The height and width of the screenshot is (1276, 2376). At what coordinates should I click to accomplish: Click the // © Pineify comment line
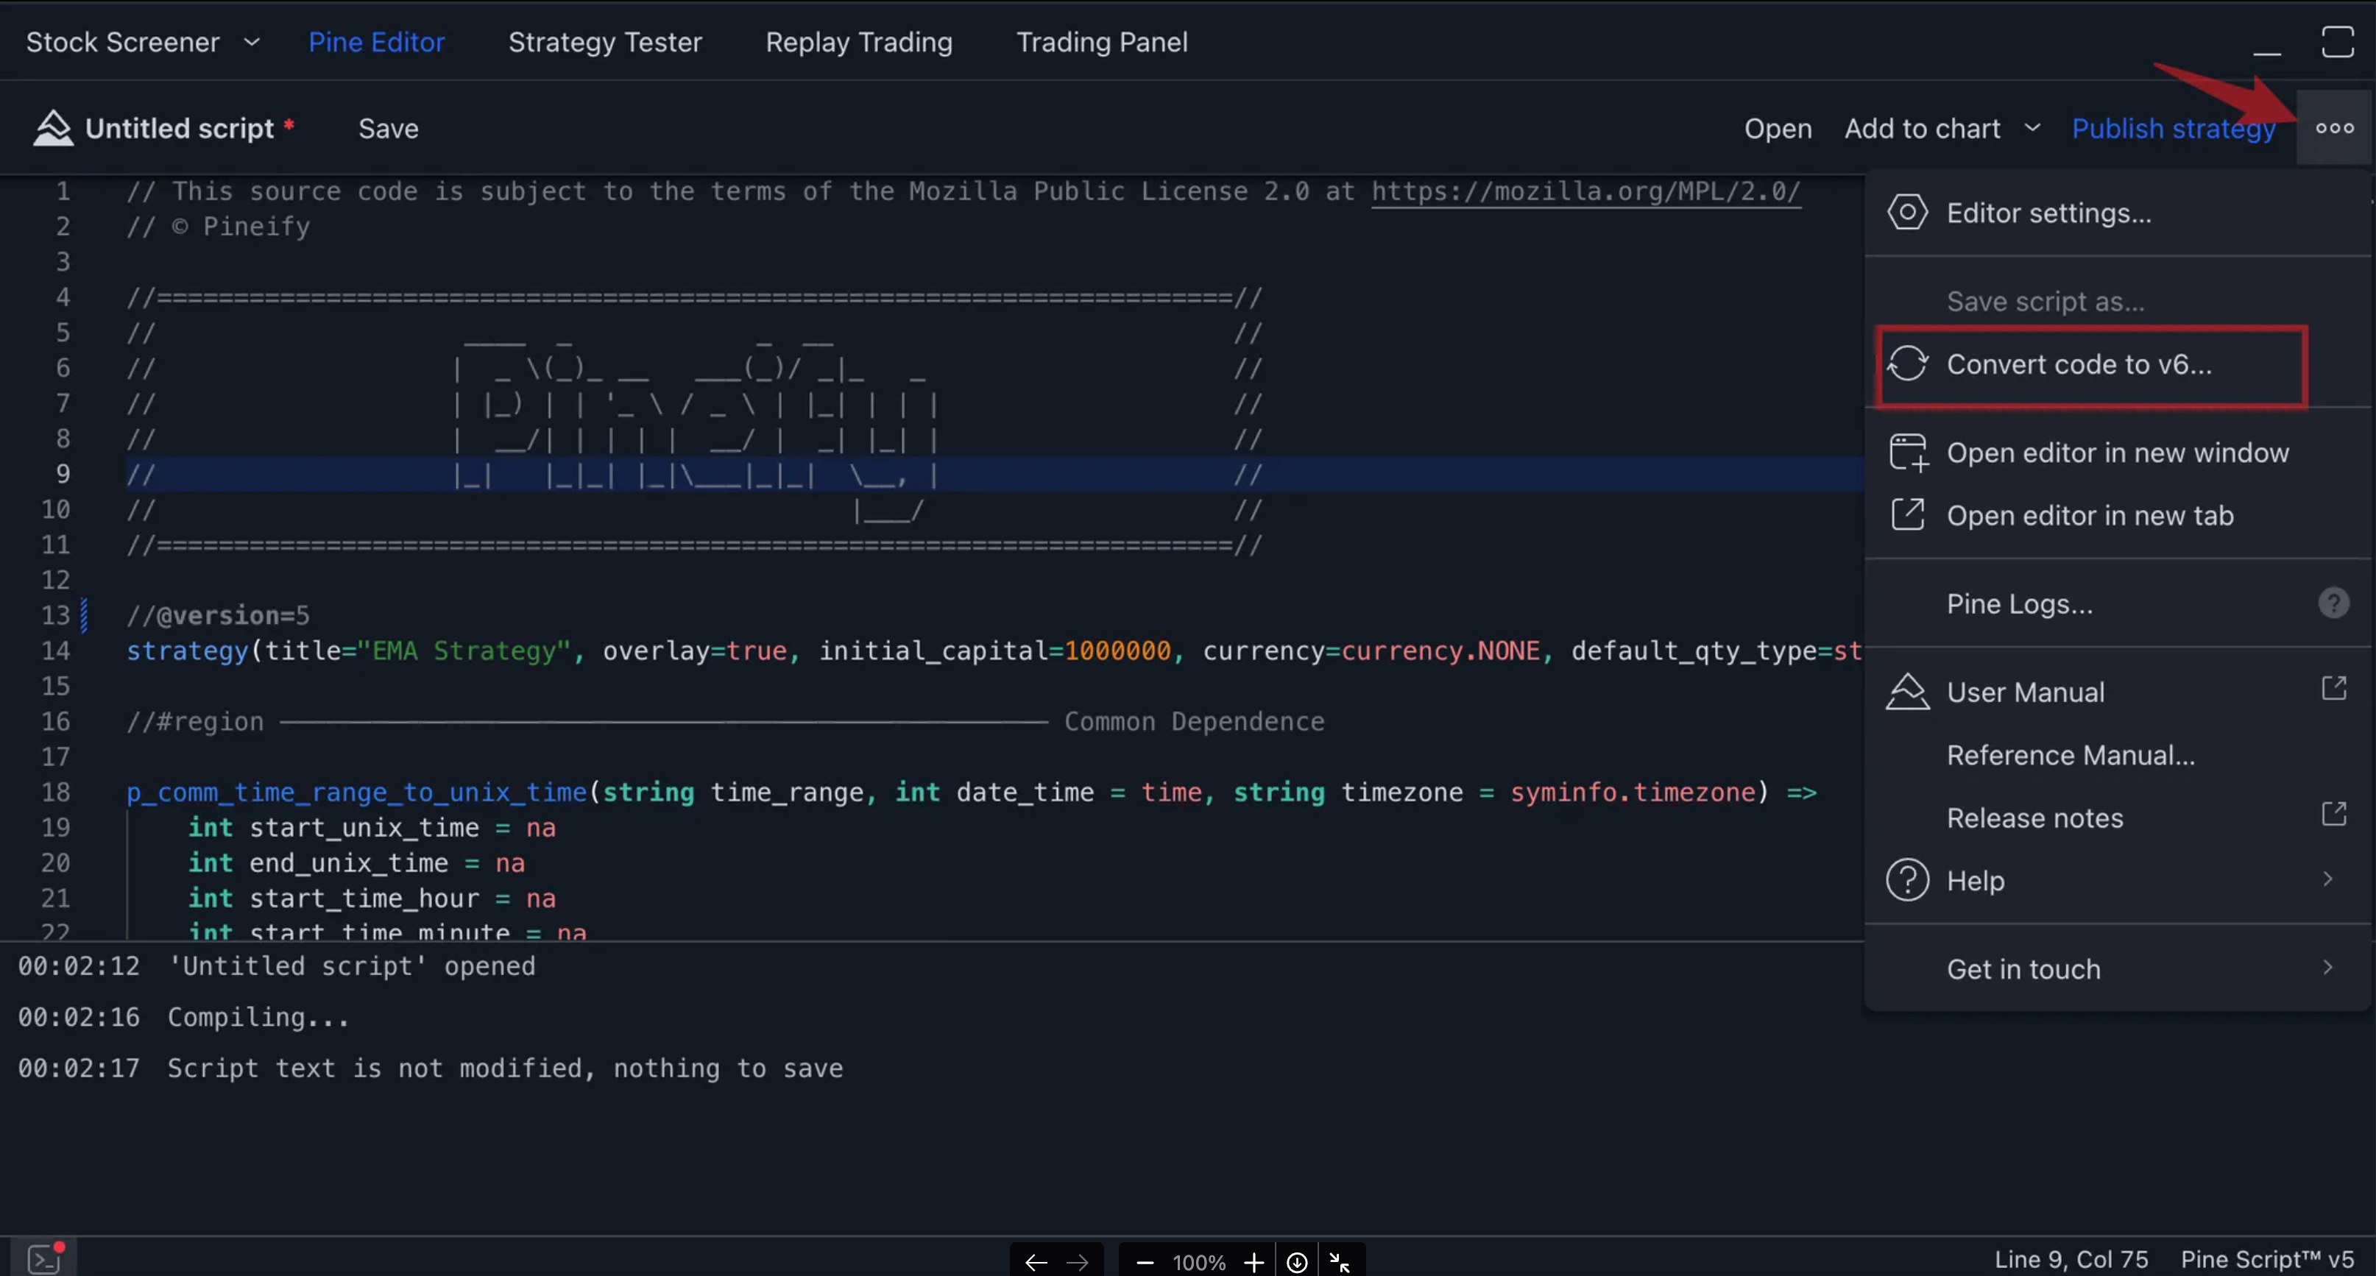(218, 227)
